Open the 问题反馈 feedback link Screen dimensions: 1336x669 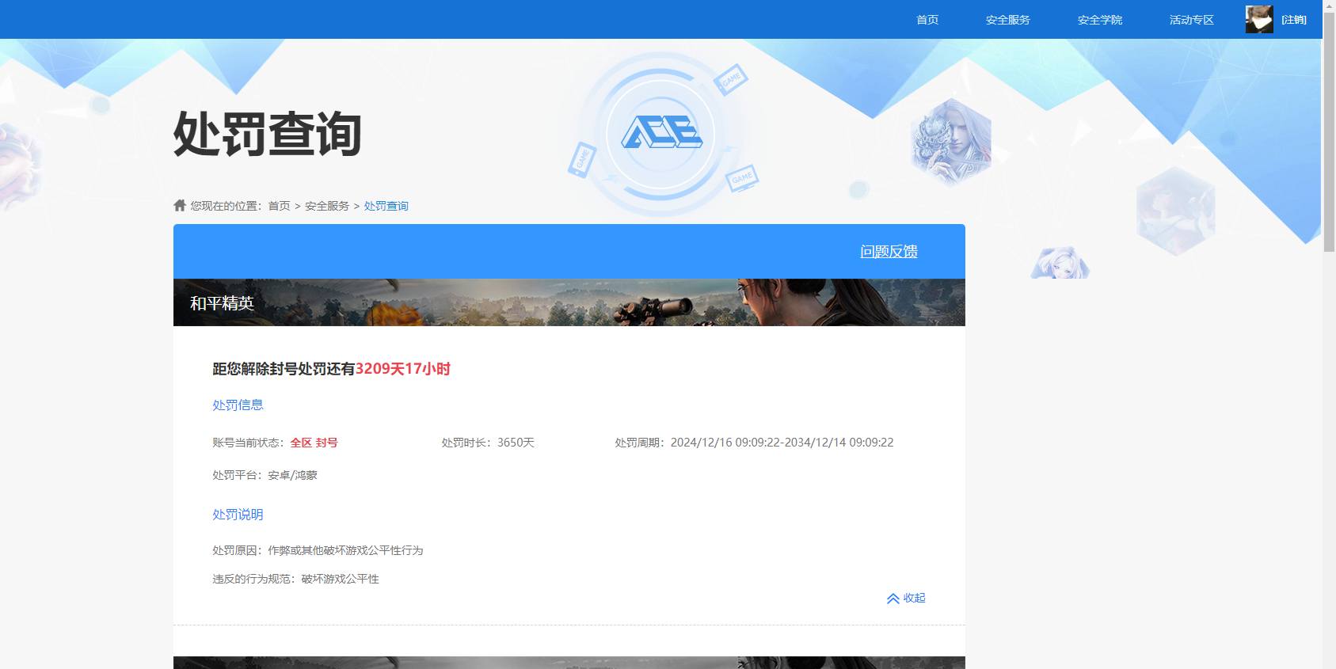pyautogui.click(x=889, y=252)
